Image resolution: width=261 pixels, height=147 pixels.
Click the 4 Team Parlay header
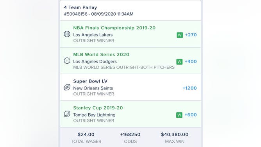pos(80,7)
